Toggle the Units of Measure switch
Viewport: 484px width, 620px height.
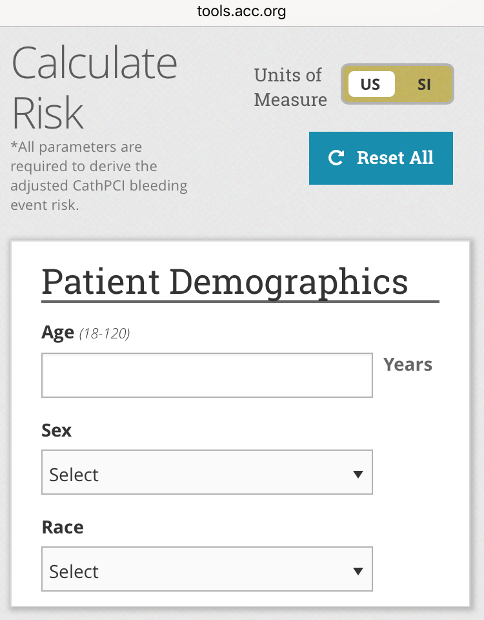point(397,85)
